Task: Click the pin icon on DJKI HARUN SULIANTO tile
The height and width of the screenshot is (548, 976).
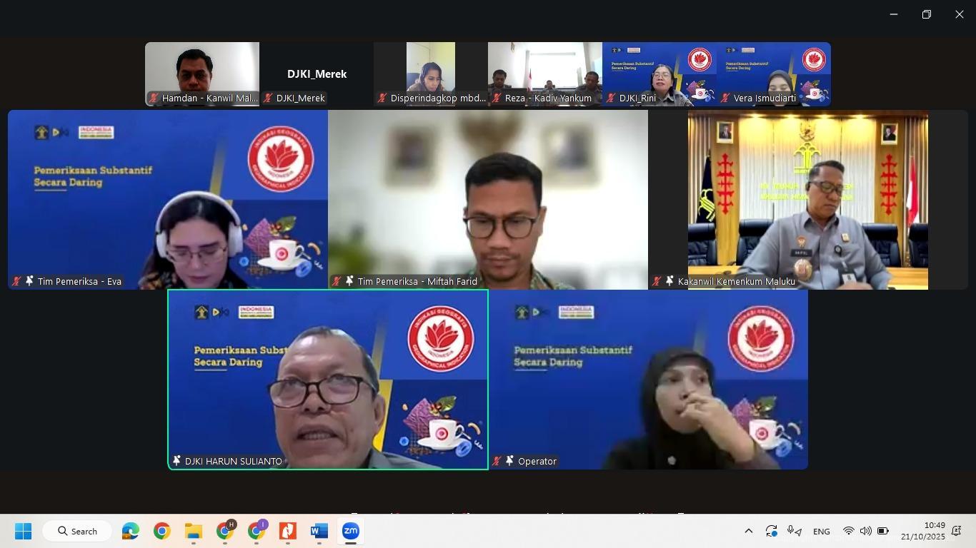Action: pyautogui.click(x=176, y=462)
